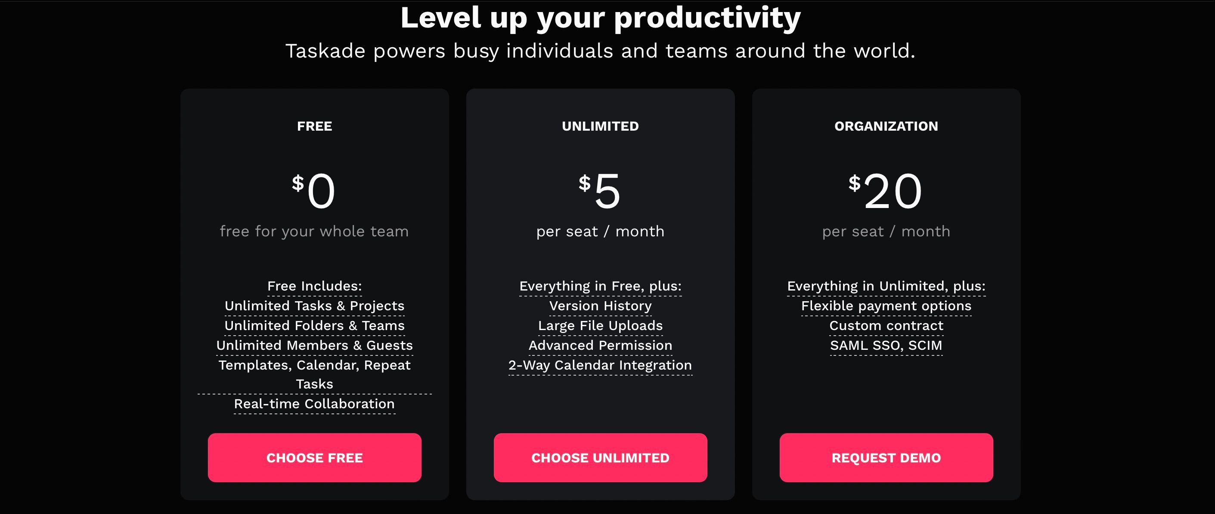Click the Free Includes heading
The height and width of the screenshot is (514, 1215).
(x=315, y=286)
